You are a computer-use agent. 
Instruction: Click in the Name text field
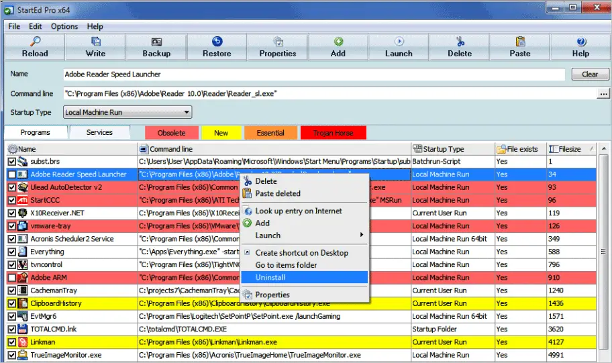pos(313,74)
